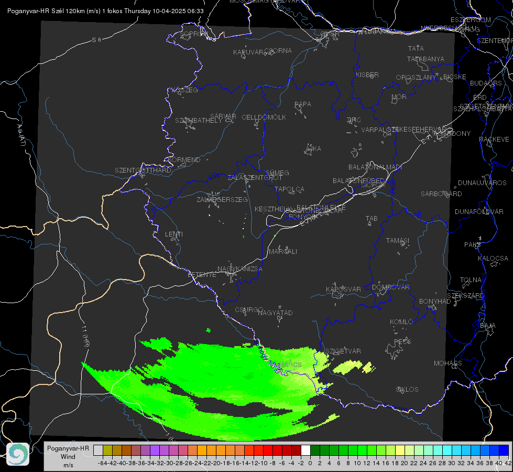
Task: Click the BONYHAD city label
Action: point(435,302)
